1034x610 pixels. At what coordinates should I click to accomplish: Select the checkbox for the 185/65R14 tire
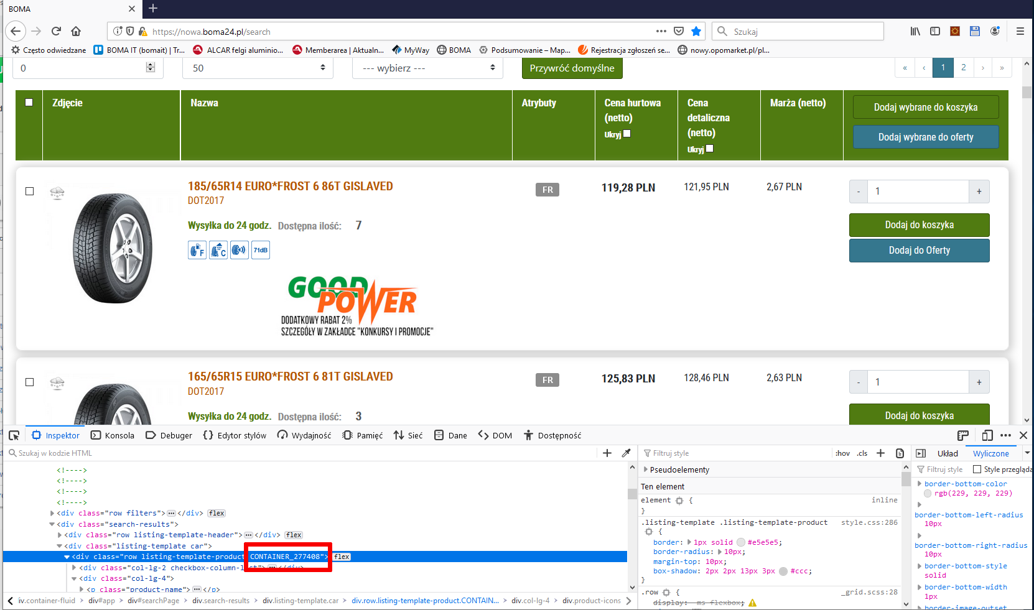tap(29, 191)
